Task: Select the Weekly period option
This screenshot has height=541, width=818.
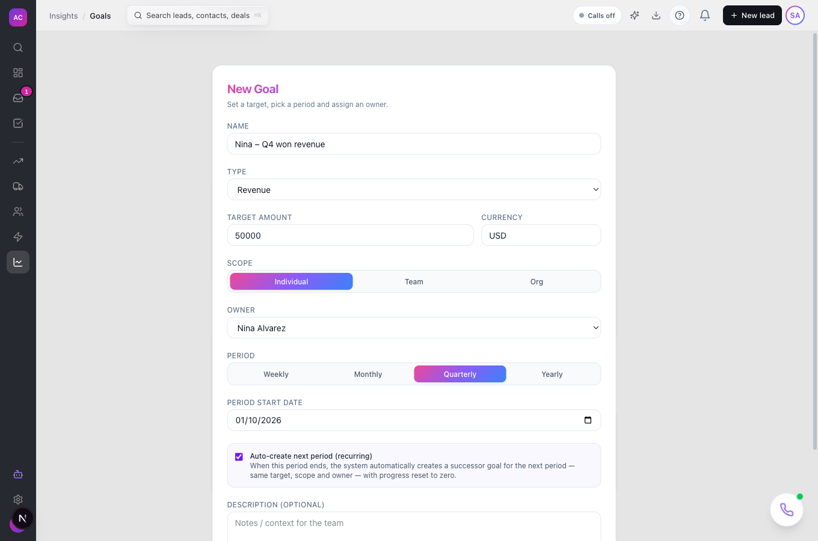Action: coord(276,374)
